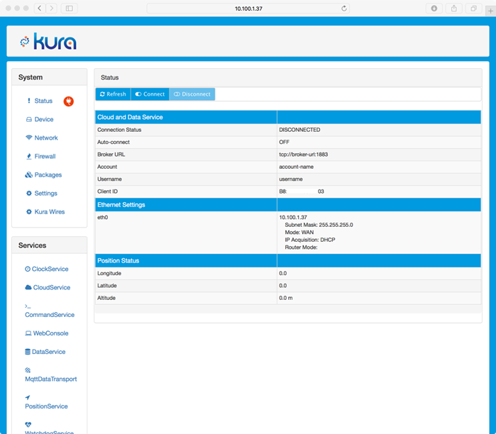The image size is (496, 434).
Task: Click the account-name value
Action: [x=296, y=167]
